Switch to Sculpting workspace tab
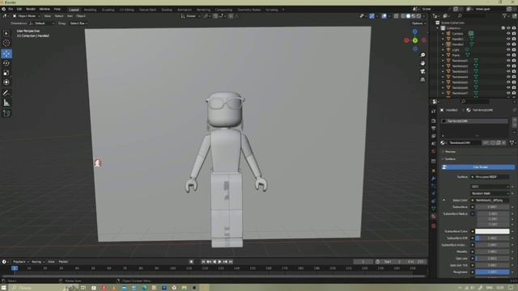 pyautogui.click(x=108, y=10)
